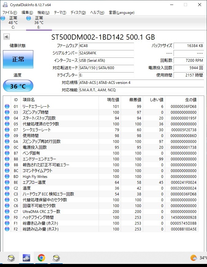This screenshot has height=267, width=207.
Task: Open the ディスク(D) menu
Action: tap(78, 13)
